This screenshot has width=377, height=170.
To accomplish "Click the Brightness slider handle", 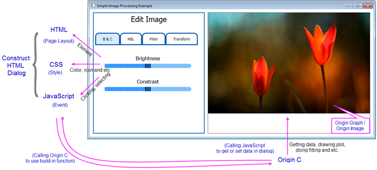I will coord(148,66).
